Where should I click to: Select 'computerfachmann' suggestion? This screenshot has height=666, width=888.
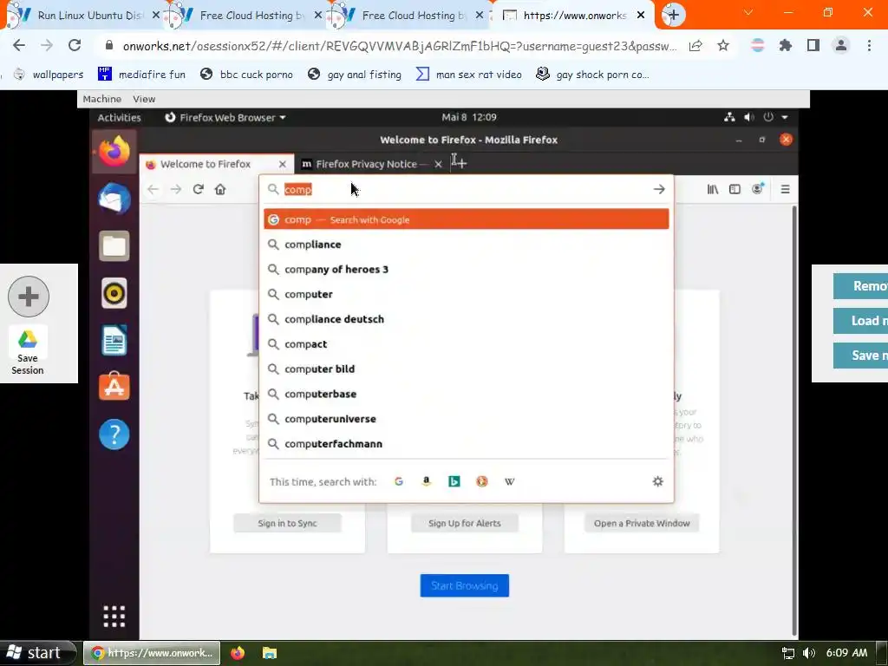click(466, 443)
